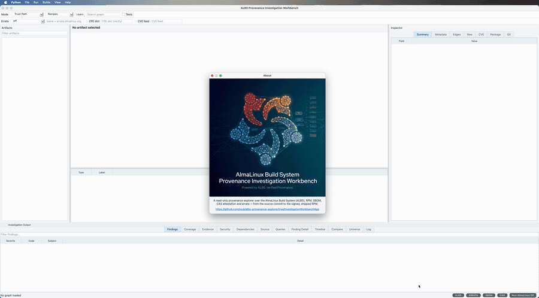539x298 pixels.
Task: Open the GitHub link in About dialog
Action: [x=267, y=209]
